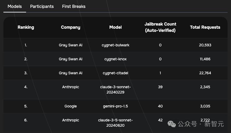Click the Model column header
This screenshot has width=231, height=133.
coord(115,27)
